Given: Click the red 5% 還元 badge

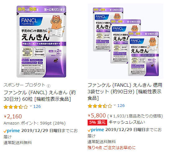Looking at the screenshot, I should click(x=97, y=122).
